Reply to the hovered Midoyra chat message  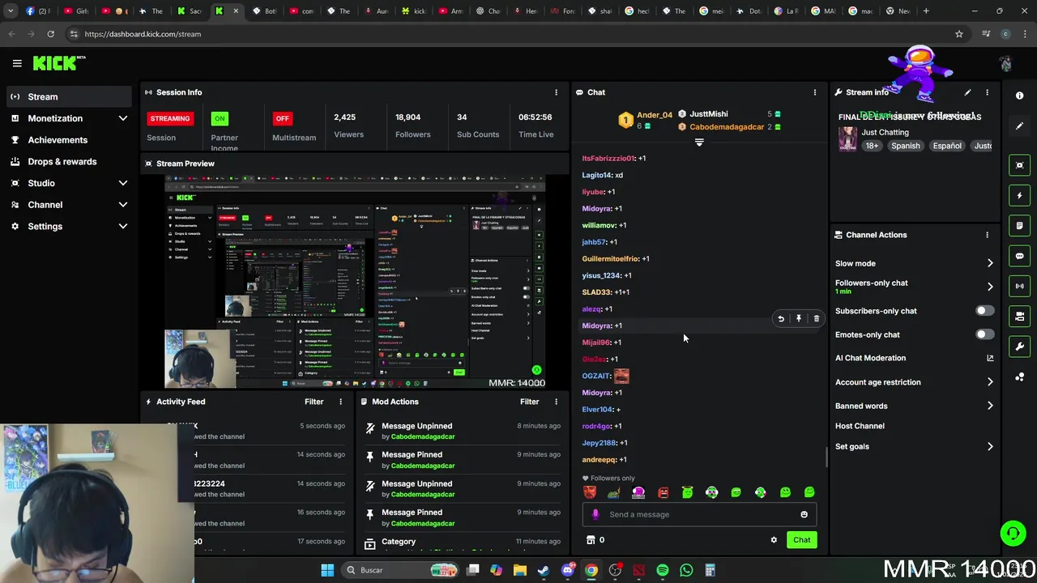pos(781,319)
